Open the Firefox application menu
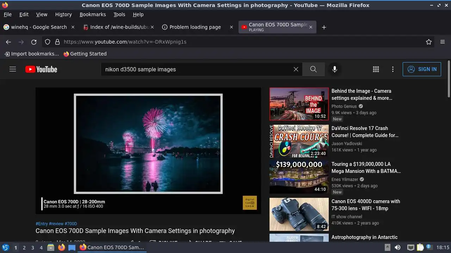The width and height of the screenshot is (451, 253). 443,42
